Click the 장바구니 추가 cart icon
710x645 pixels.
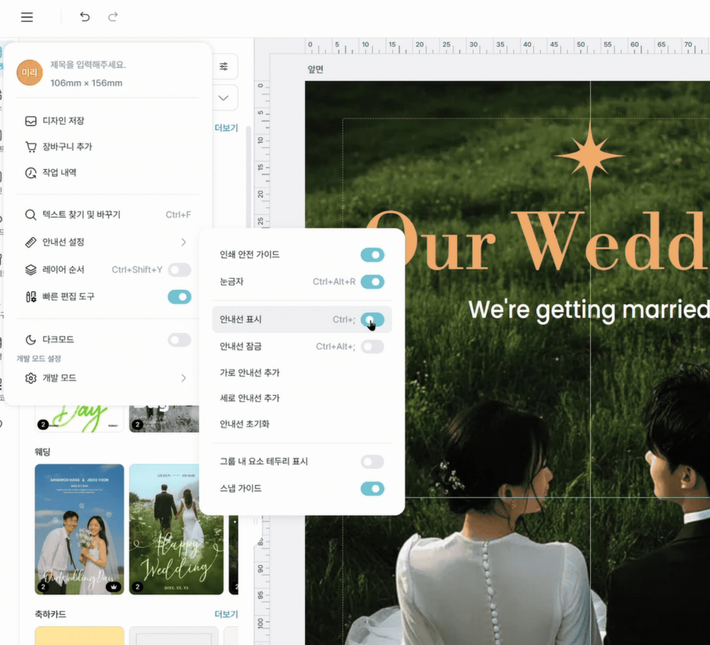pos(30,147)
